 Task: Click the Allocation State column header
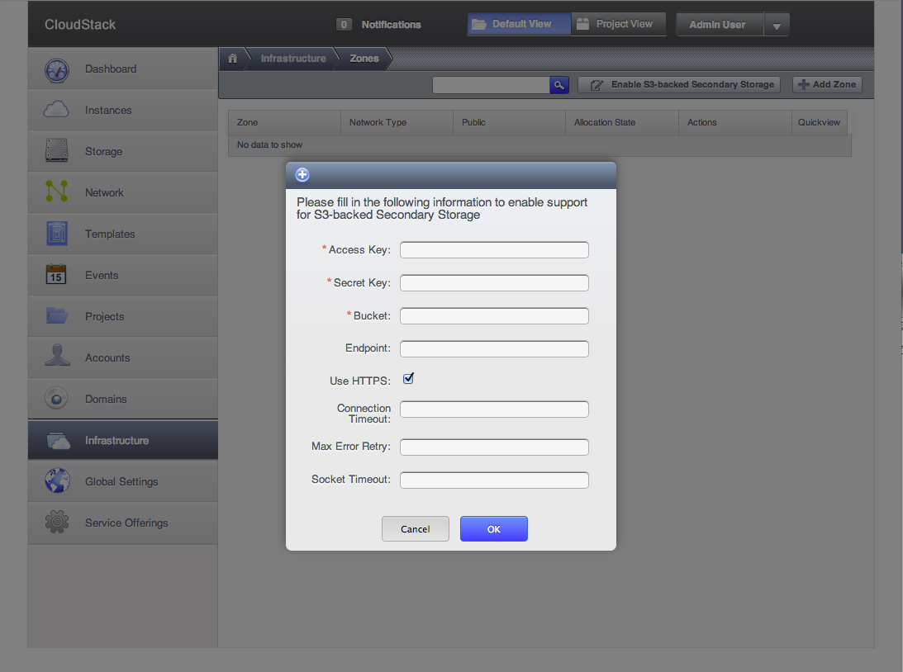622,122
